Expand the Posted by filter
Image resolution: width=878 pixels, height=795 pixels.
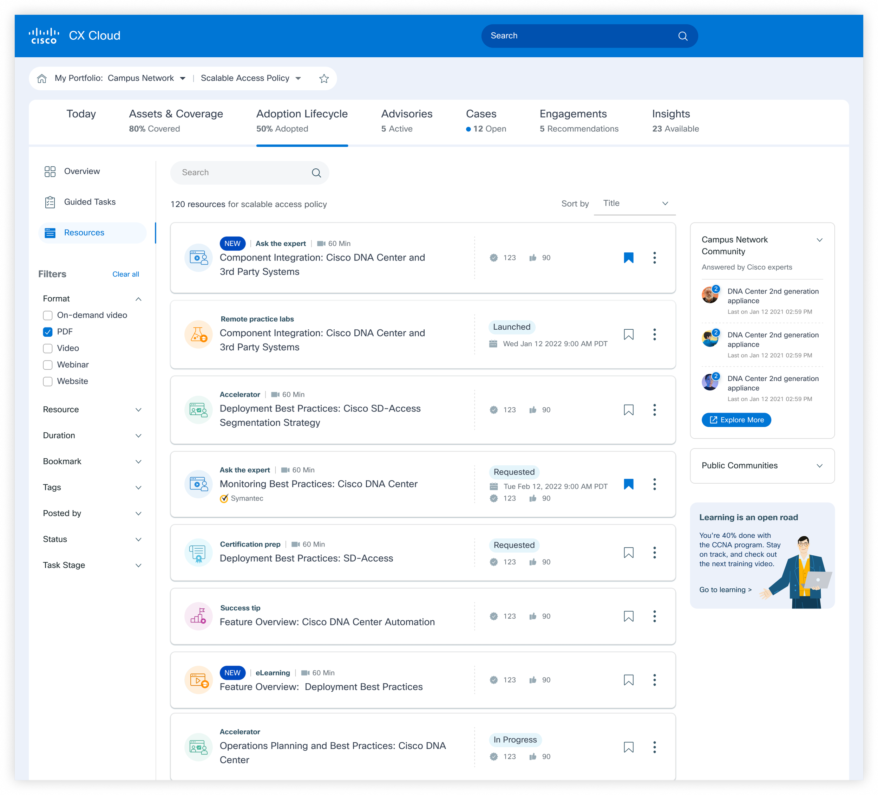(x=138, y=513)
